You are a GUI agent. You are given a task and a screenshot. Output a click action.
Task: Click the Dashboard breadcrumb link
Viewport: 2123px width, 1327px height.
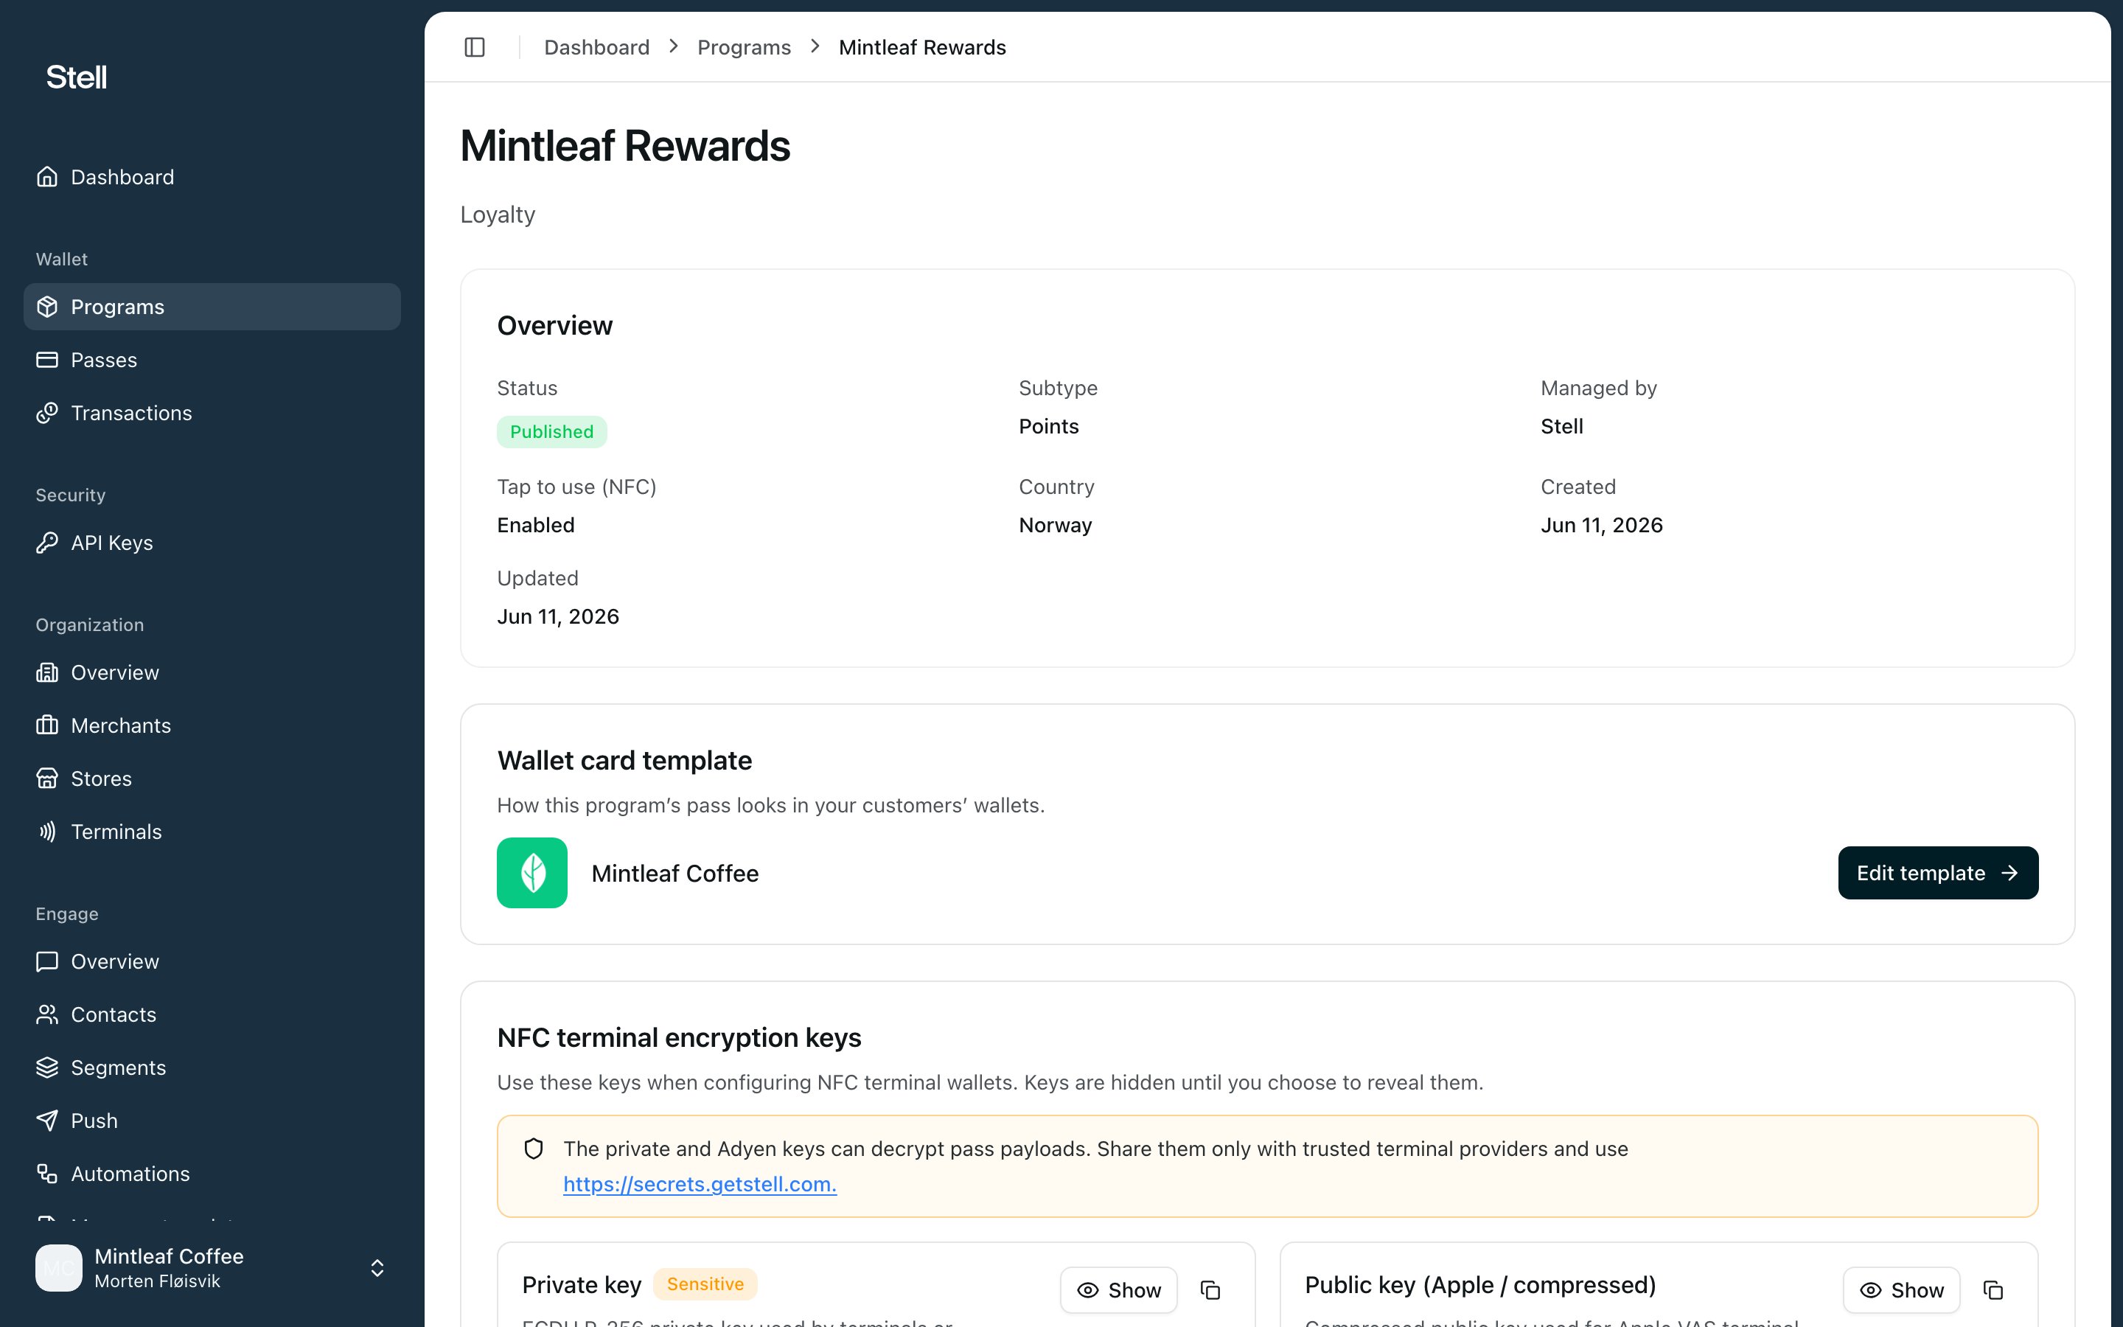tap(596, 47)
